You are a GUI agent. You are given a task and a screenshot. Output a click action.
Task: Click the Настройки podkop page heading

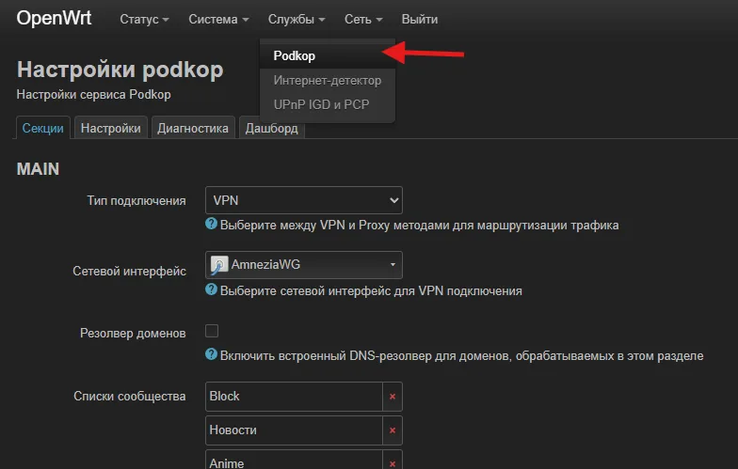coord(120,70)
